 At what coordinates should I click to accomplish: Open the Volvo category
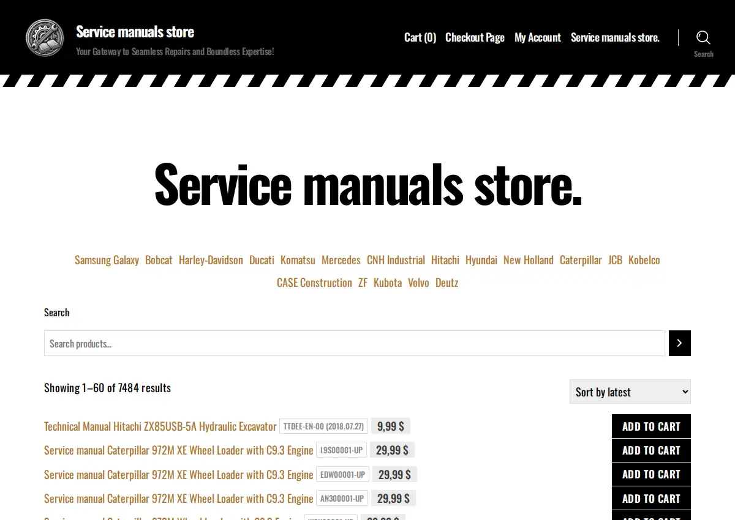tap(419, 283)
